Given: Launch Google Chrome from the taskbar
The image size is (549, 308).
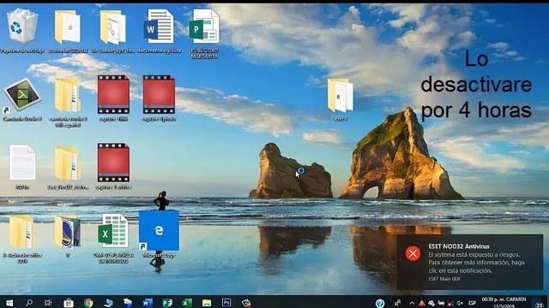Looking at the screenshot, I should pyautogui.click(x=88, y=303).
